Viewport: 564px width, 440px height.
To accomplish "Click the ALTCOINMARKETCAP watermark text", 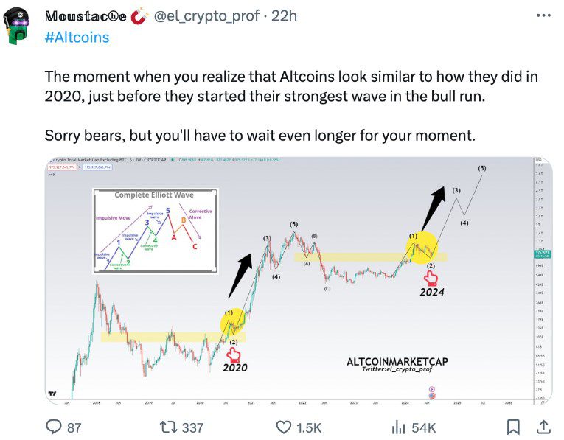I will (397, 361).
